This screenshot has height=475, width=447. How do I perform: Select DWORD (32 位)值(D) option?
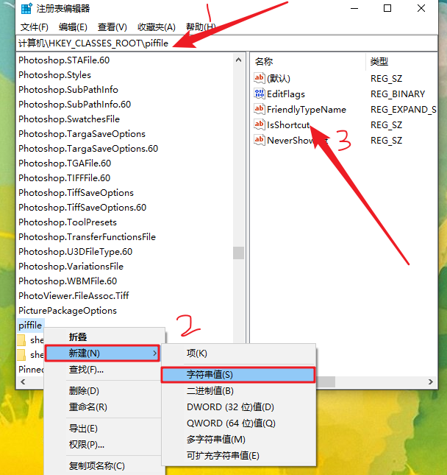[x=230, y=407]
